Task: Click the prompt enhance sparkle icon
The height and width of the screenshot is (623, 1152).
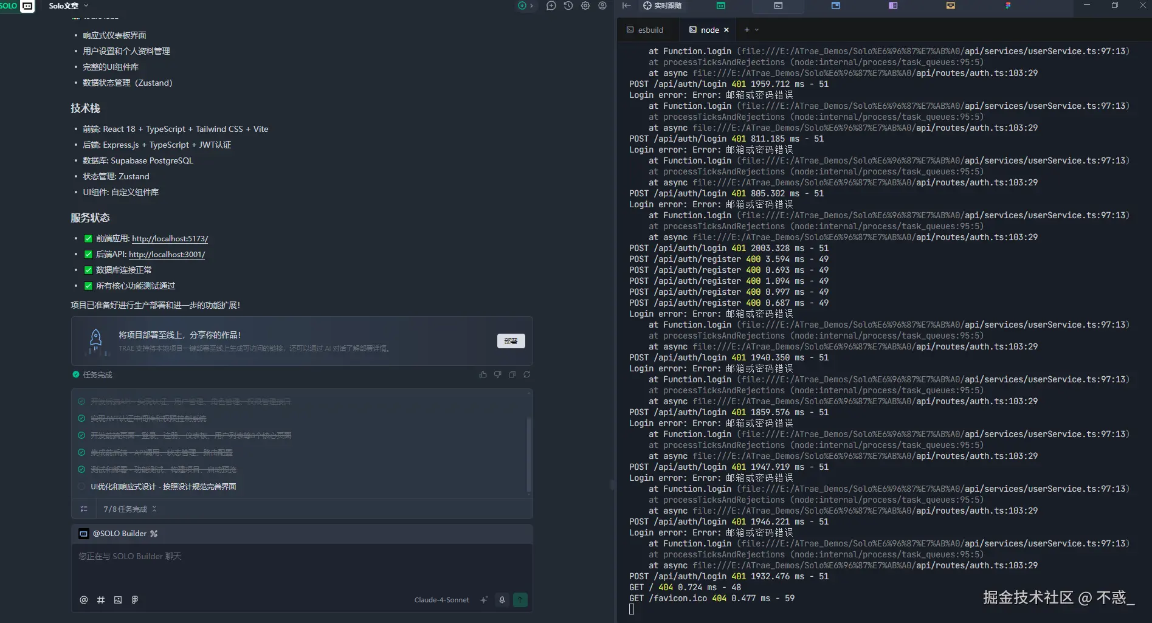Action: (484, 600)
